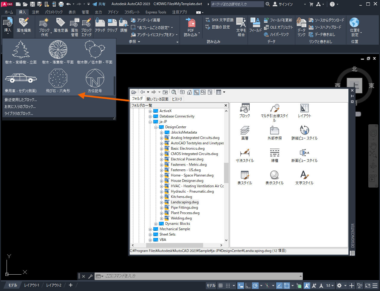Click the フィールド (Field) icon
The image size is (380, 291).
pyautogui.click(x=255, y=22)
